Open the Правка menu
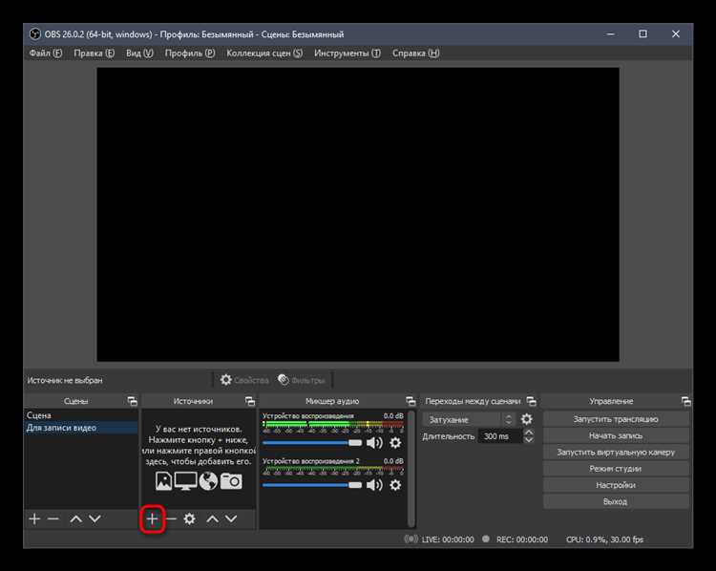The width and height of the screenshot is (716, 571). [x=95, y=53]
